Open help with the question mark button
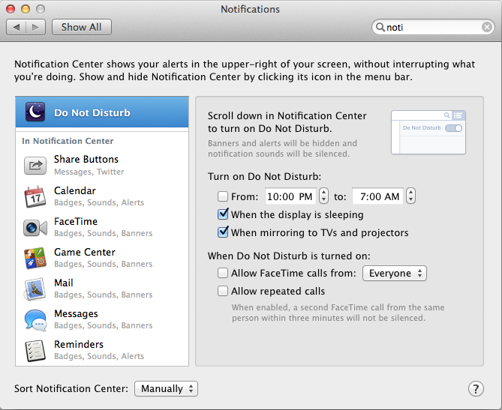 [476, 388]
